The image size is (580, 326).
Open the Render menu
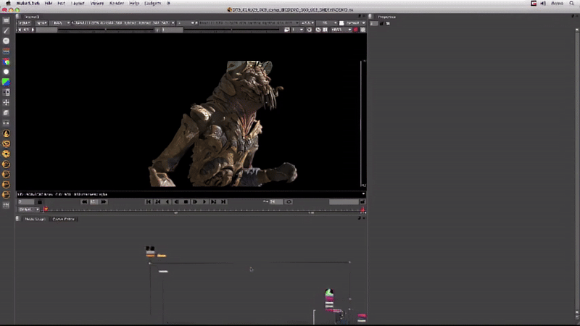(x=117, y=4)
